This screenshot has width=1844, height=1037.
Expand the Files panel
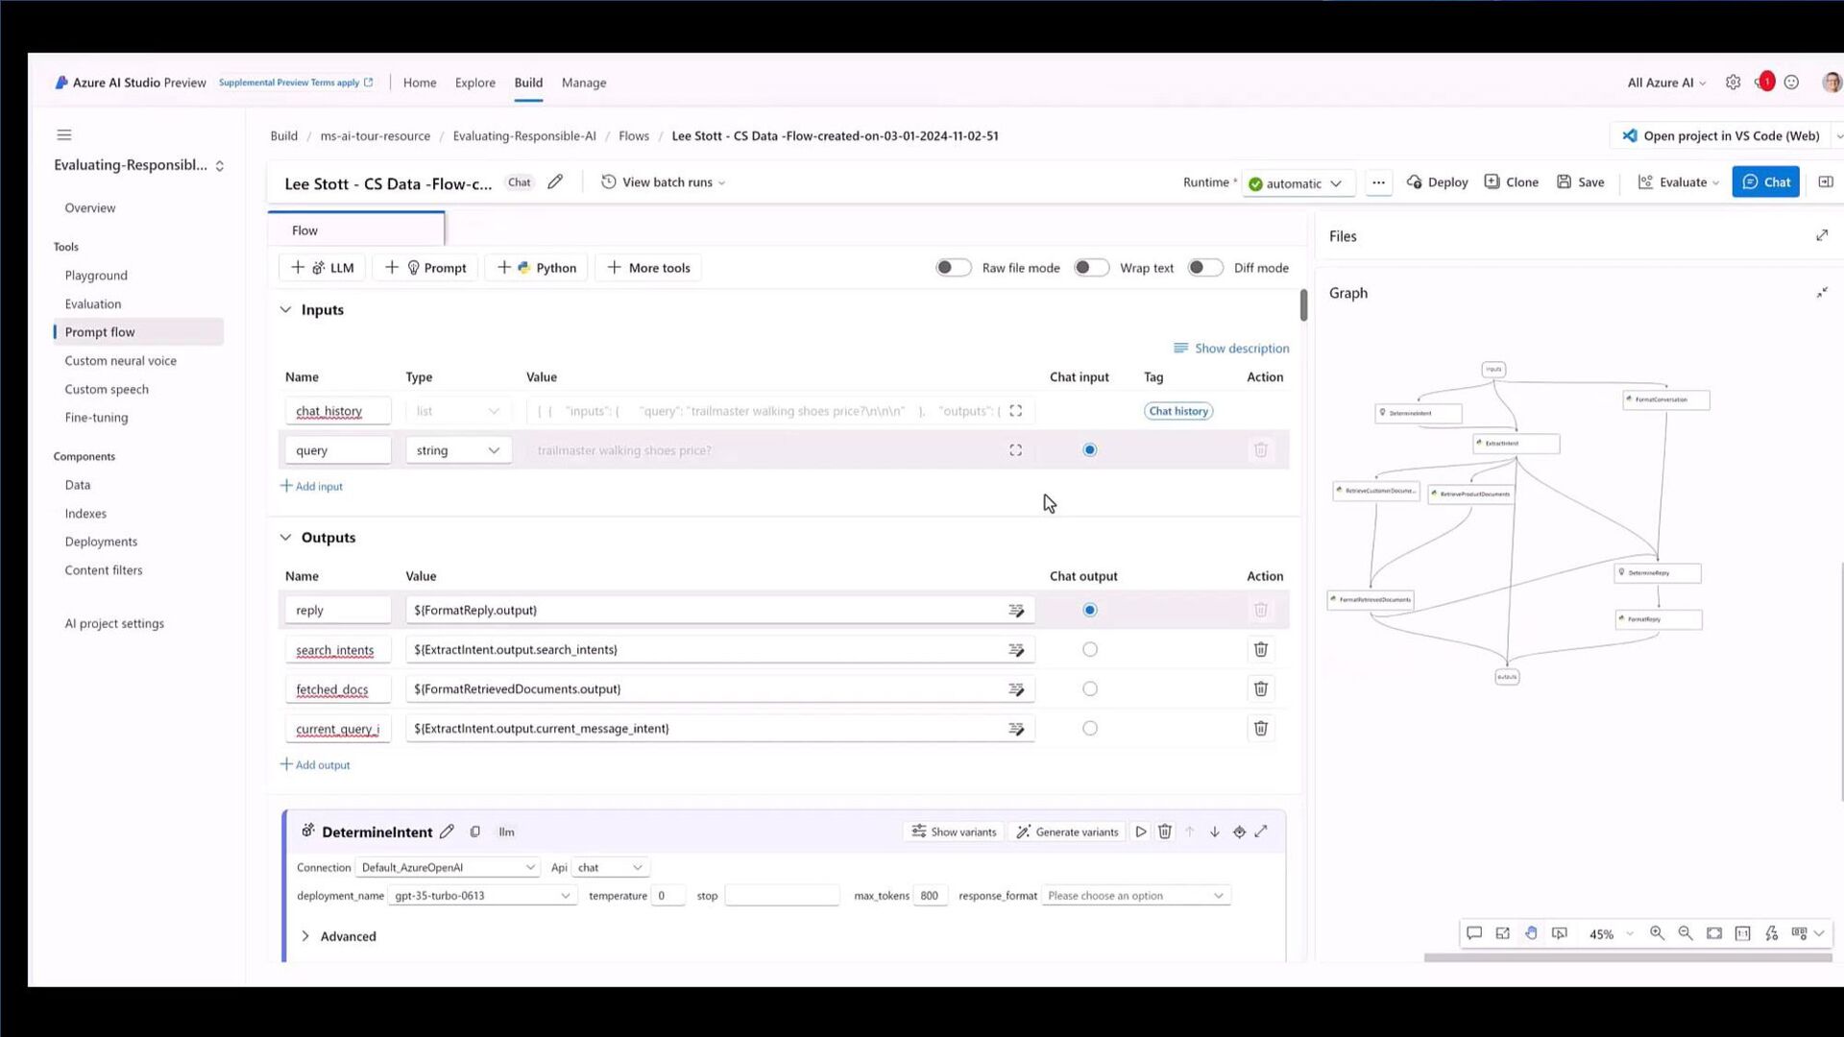click(x=1822, y=235)
